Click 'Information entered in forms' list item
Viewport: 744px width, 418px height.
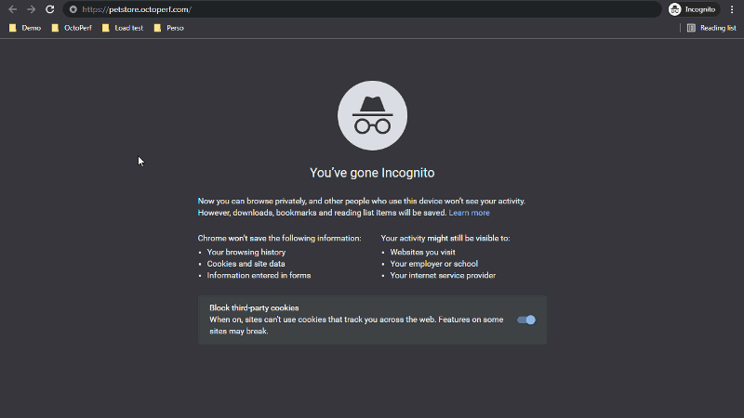(259, 275)
